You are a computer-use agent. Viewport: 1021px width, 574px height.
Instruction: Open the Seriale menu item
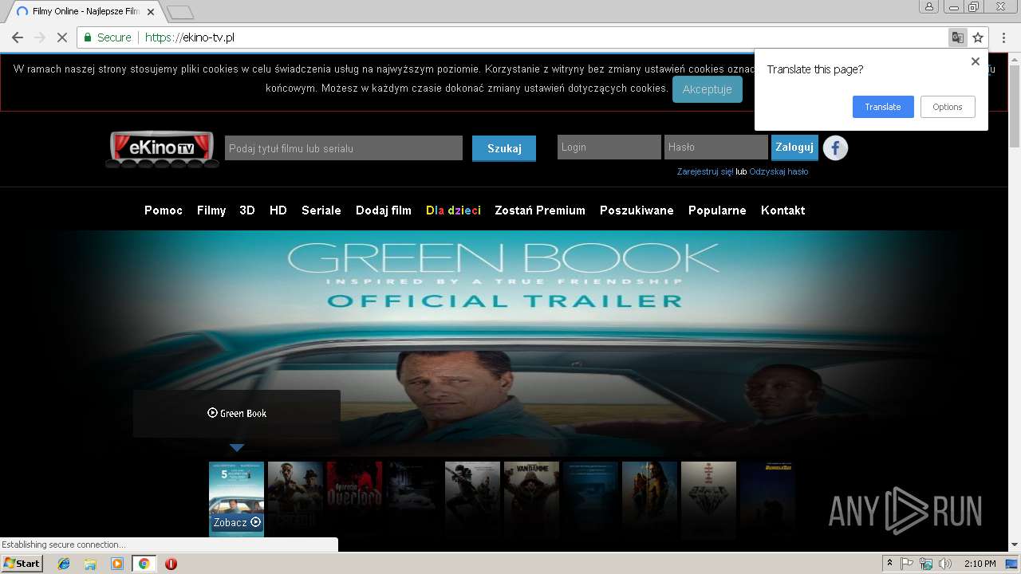(321, 210)
